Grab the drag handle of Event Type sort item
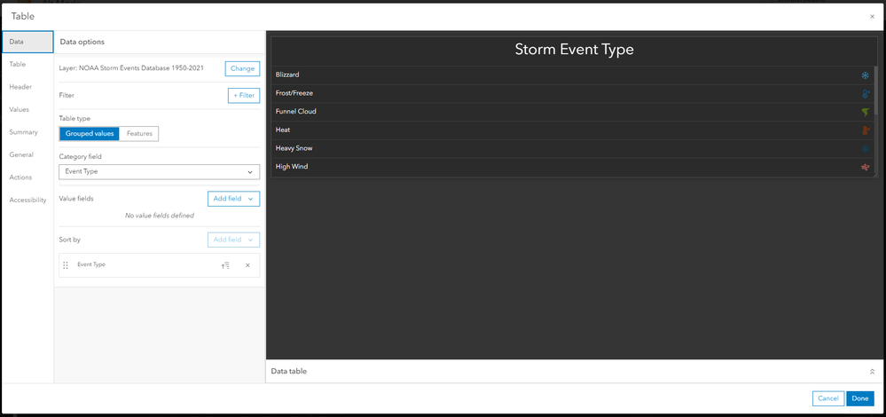This screenshot has height=417, width=886. [x=66, y=265]
